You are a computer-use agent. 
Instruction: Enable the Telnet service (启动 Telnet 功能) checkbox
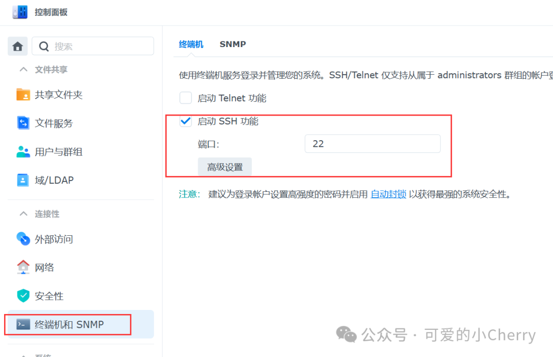(x=185, y=98)
